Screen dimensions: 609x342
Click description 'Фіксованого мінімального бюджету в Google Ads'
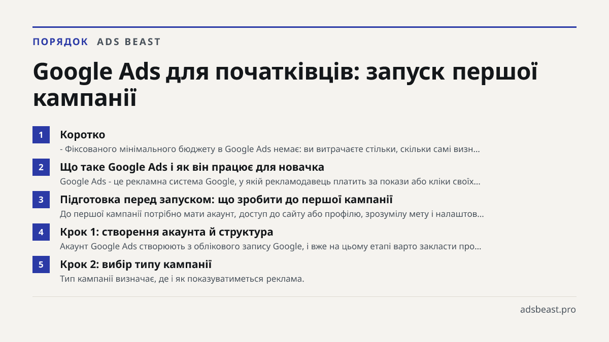point(270,149)
